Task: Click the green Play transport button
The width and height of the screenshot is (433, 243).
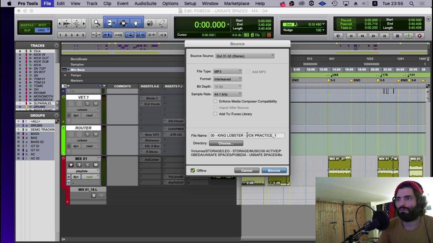Action: coord(408,36)
